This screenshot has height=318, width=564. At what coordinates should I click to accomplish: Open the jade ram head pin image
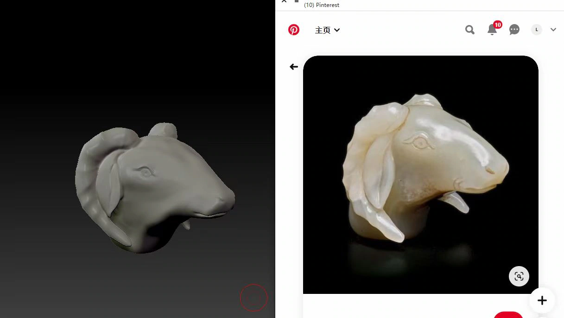pyautogui.click(x=421, y=175)
